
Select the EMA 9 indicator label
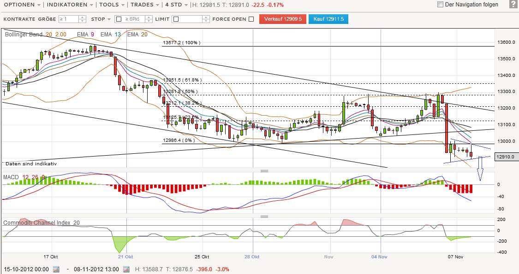85,35
